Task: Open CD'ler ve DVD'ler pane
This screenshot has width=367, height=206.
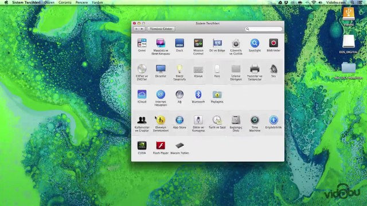Action: [x=142, y=69]
